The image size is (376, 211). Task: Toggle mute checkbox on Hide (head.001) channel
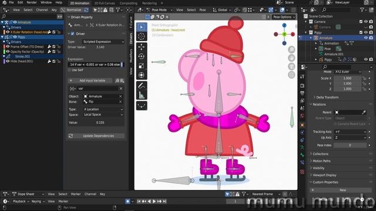tap(54, 61)
